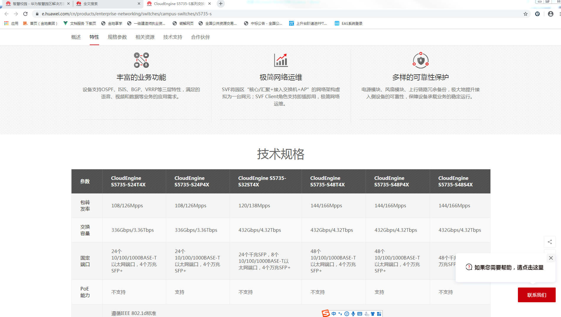Click the 丰富的业务功能 heading

tap(141, 77)
